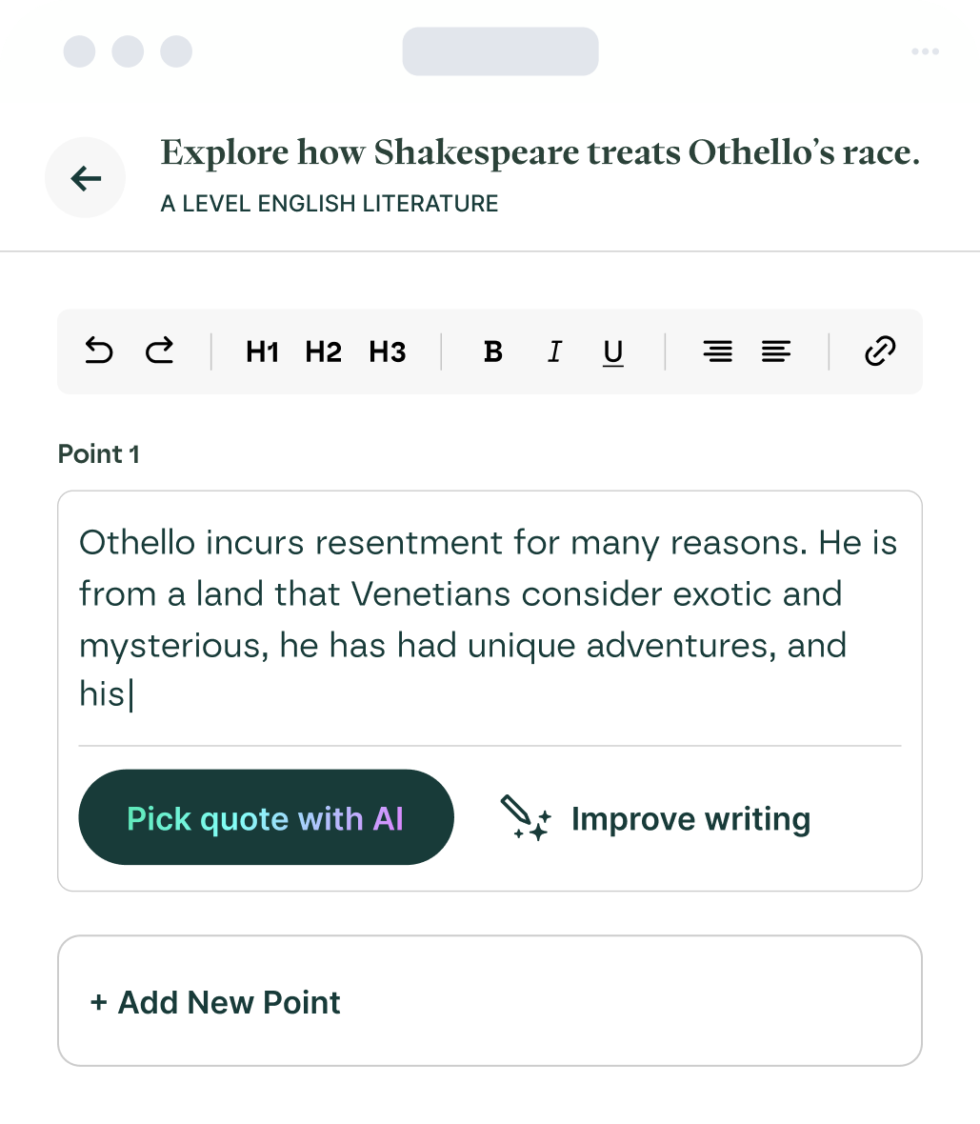
Task: Click inside the Point 1 text area
Action: point(490,619)
